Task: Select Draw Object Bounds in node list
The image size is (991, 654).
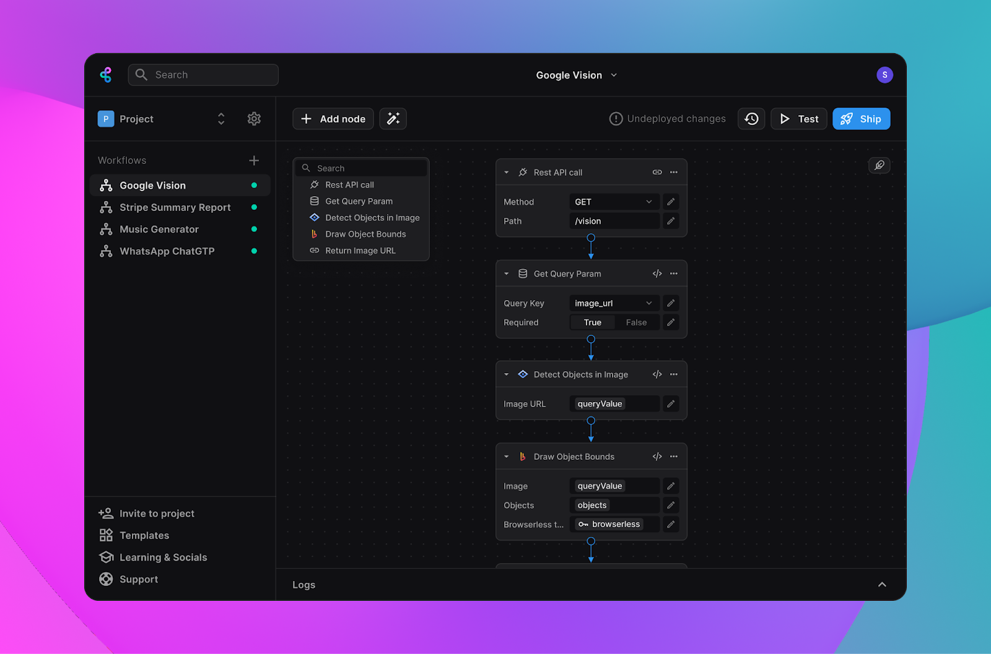Action: coord(361,234)
